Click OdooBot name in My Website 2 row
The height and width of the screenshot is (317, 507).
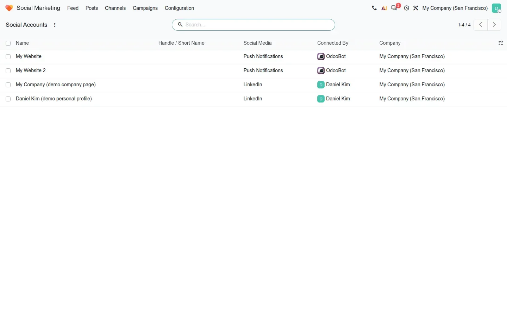click(x=336, y=70)
